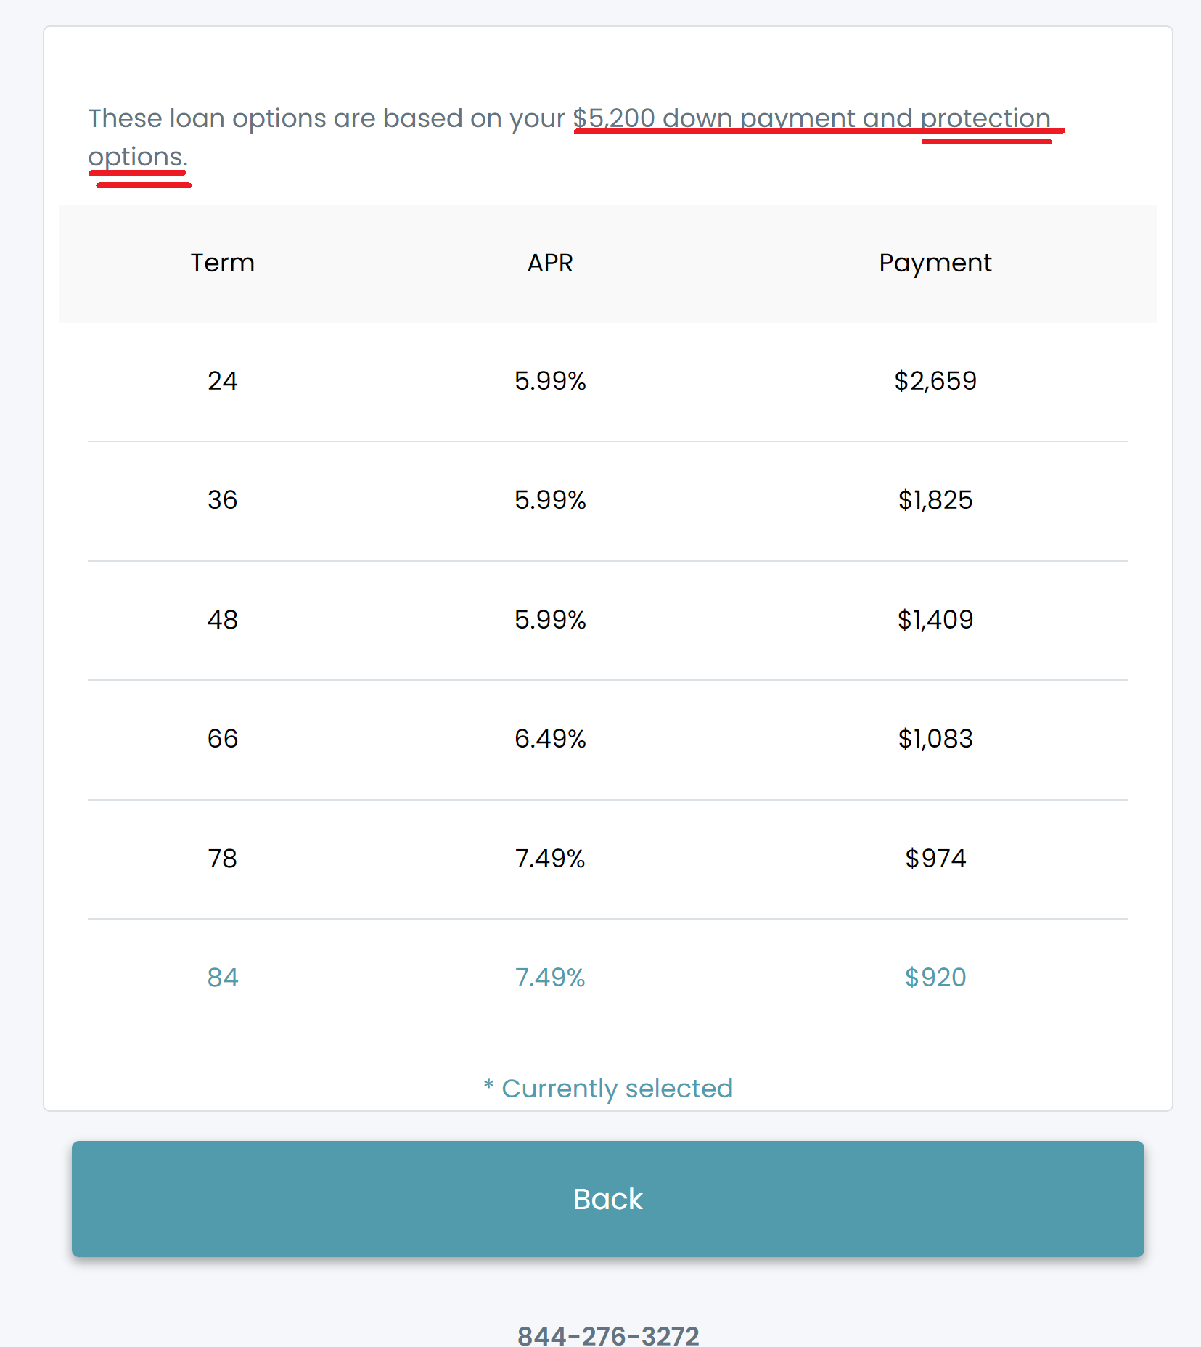Screen dimensions: 1201x1347
Task: Click the Back button
Action: pyautogui.click(x=607, y=1198)
